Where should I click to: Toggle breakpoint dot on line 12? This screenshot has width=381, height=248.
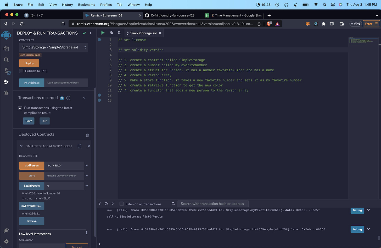99,95
